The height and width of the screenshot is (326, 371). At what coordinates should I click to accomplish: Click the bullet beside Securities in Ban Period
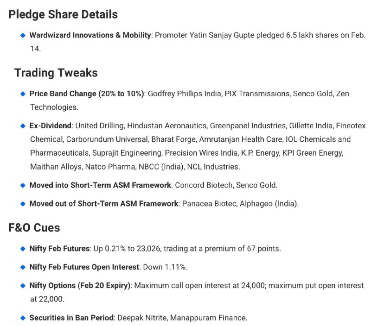click(x=23, y=318)
